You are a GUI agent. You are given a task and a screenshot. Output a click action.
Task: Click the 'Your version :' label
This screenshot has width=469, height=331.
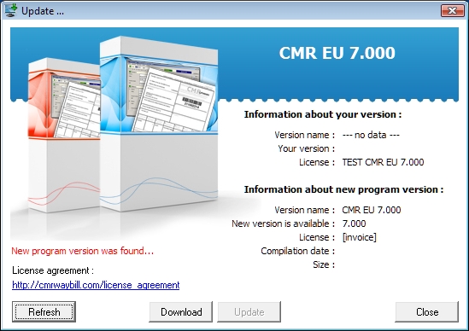pyautogui.click(x=307, y=148)
